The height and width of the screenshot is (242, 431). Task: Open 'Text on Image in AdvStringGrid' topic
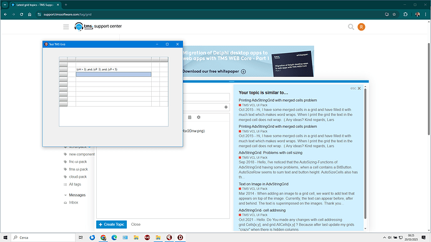pos(264,184)
